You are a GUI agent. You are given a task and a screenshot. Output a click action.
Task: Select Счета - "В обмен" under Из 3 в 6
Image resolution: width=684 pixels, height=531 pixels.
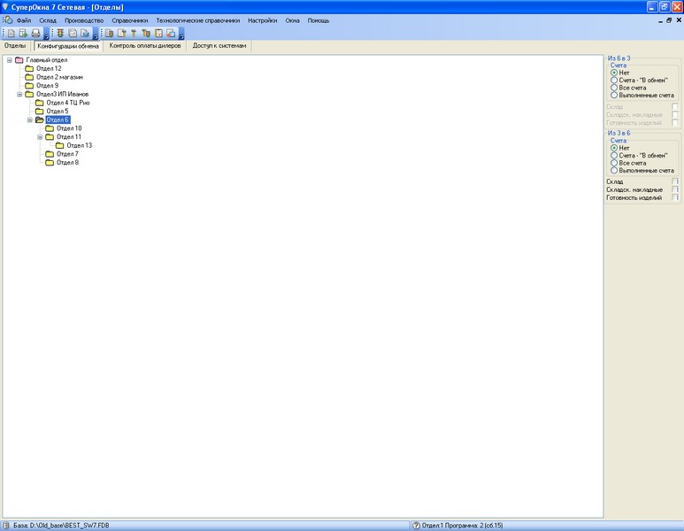pyautogui.click(x=639, y=156)
